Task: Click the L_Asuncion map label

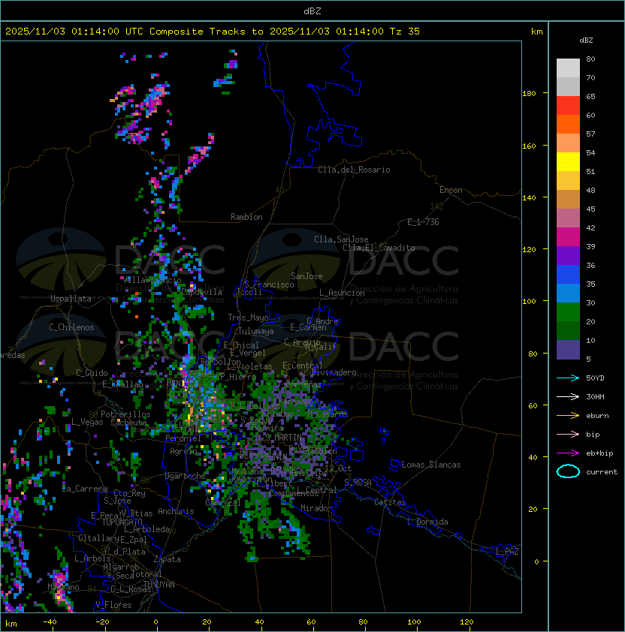Action: 342,293
